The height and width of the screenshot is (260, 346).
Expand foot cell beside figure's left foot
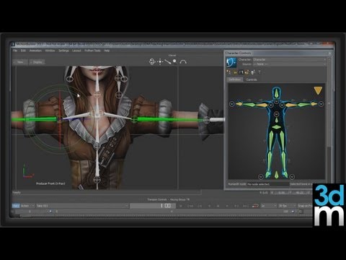click(261, 177)
